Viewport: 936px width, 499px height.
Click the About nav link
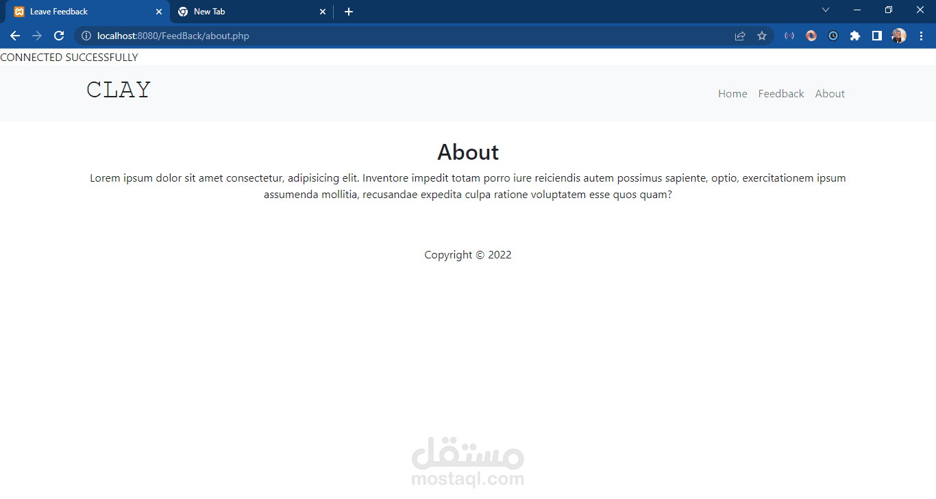830,94
